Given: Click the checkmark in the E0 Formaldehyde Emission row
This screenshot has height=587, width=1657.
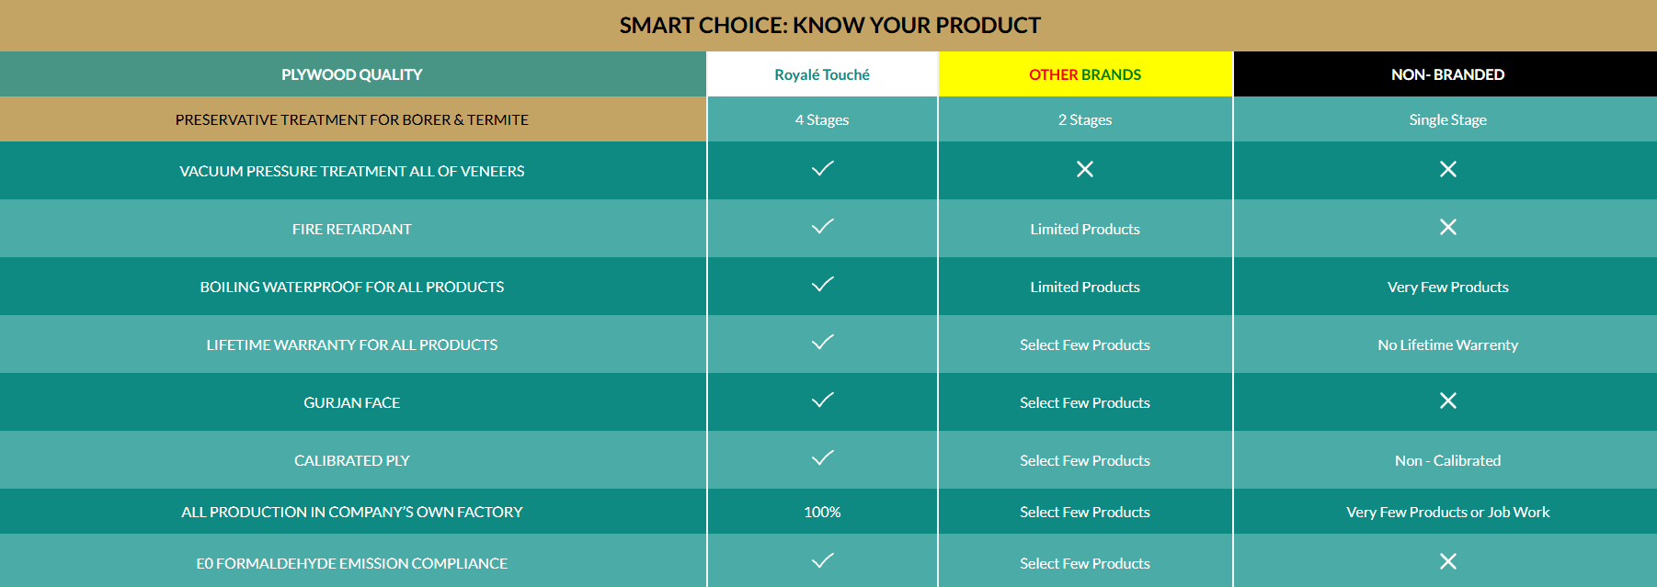Looking at the screenshot, I should [x=822, y=561].
